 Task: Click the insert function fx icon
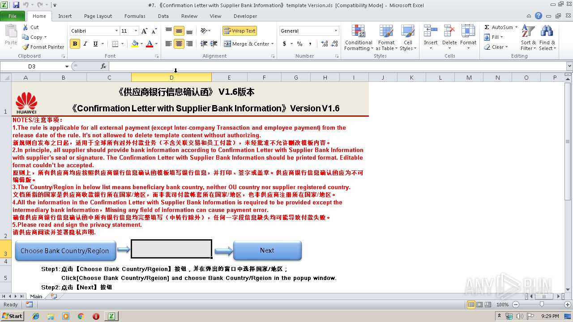pos(103,66)
